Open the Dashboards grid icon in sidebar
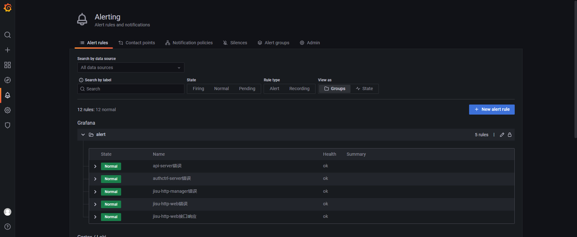Image resolution: width=577 pixels, height=237 pixels. click(x=8, y=65)
